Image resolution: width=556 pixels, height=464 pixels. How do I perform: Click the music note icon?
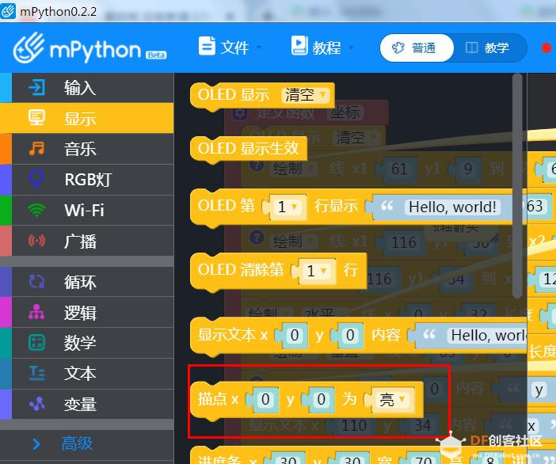(36, 149)
